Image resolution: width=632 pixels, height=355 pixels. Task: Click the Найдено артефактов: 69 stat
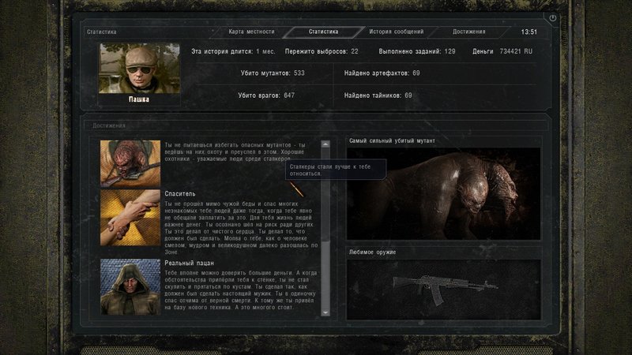(x=382, y=73)
